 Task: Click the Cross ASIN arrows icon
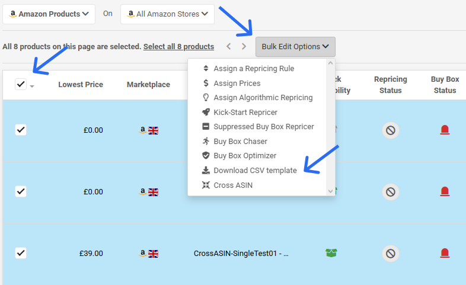[x=206, y=185]
